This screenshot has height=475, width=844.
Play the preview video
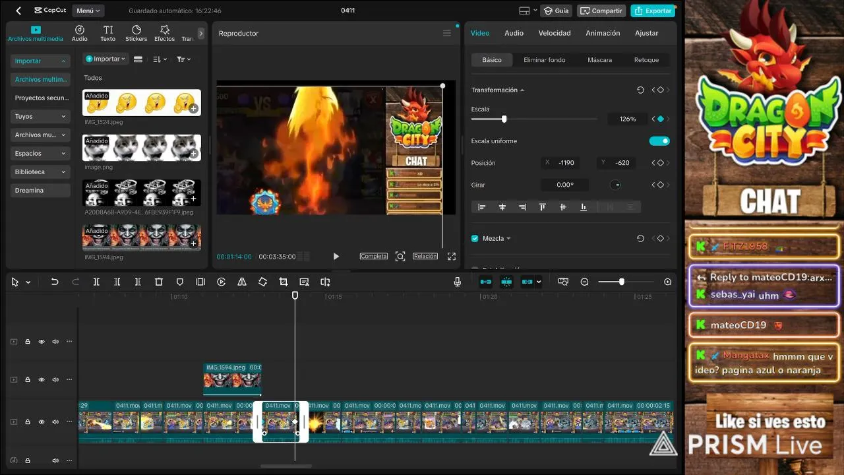[x=336, y=257]
